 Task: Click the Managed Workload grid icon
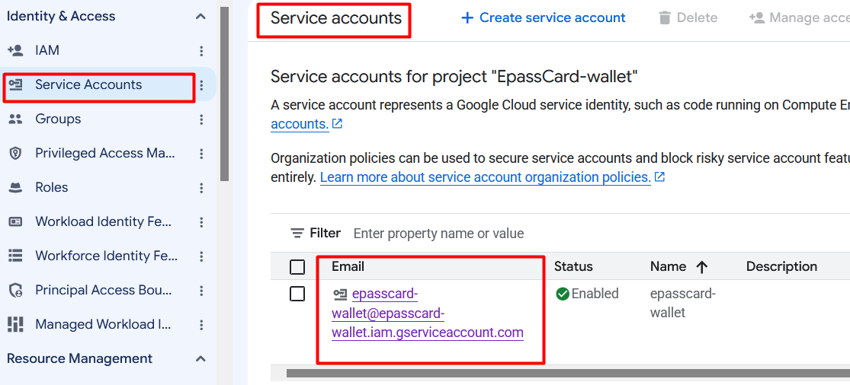point(16,324)
